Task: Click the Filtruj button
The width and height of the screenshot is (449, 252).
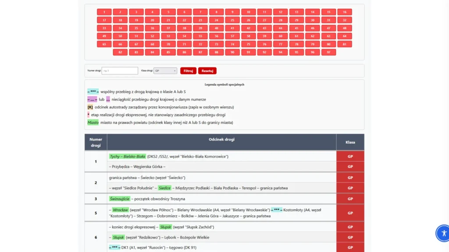Action: (x=188, y=71)
